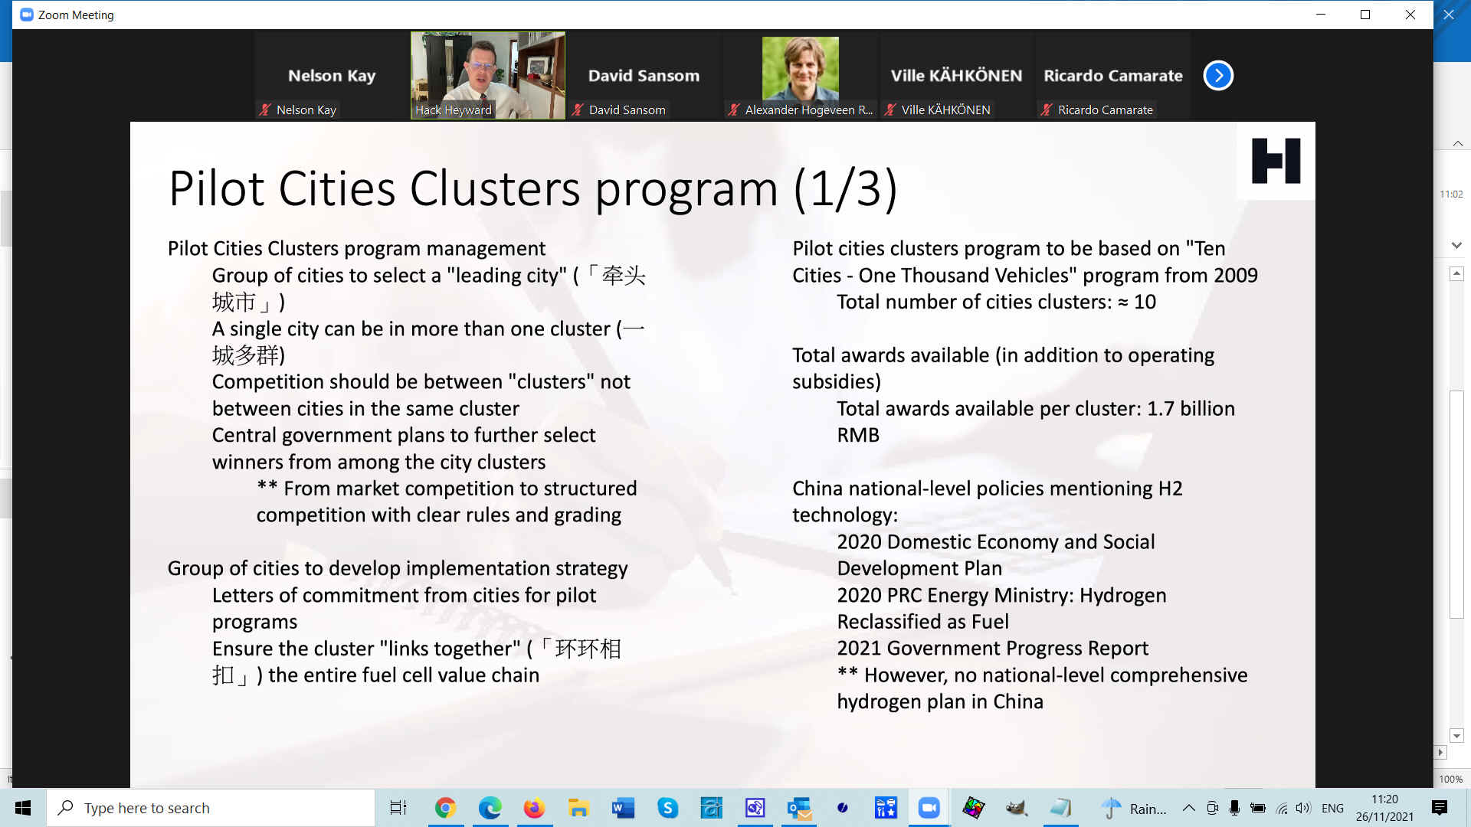This screenshot has width=1471, height=827.
Task: Collapse the right panel's up chevron
Action: click(x=1457, y=143)
